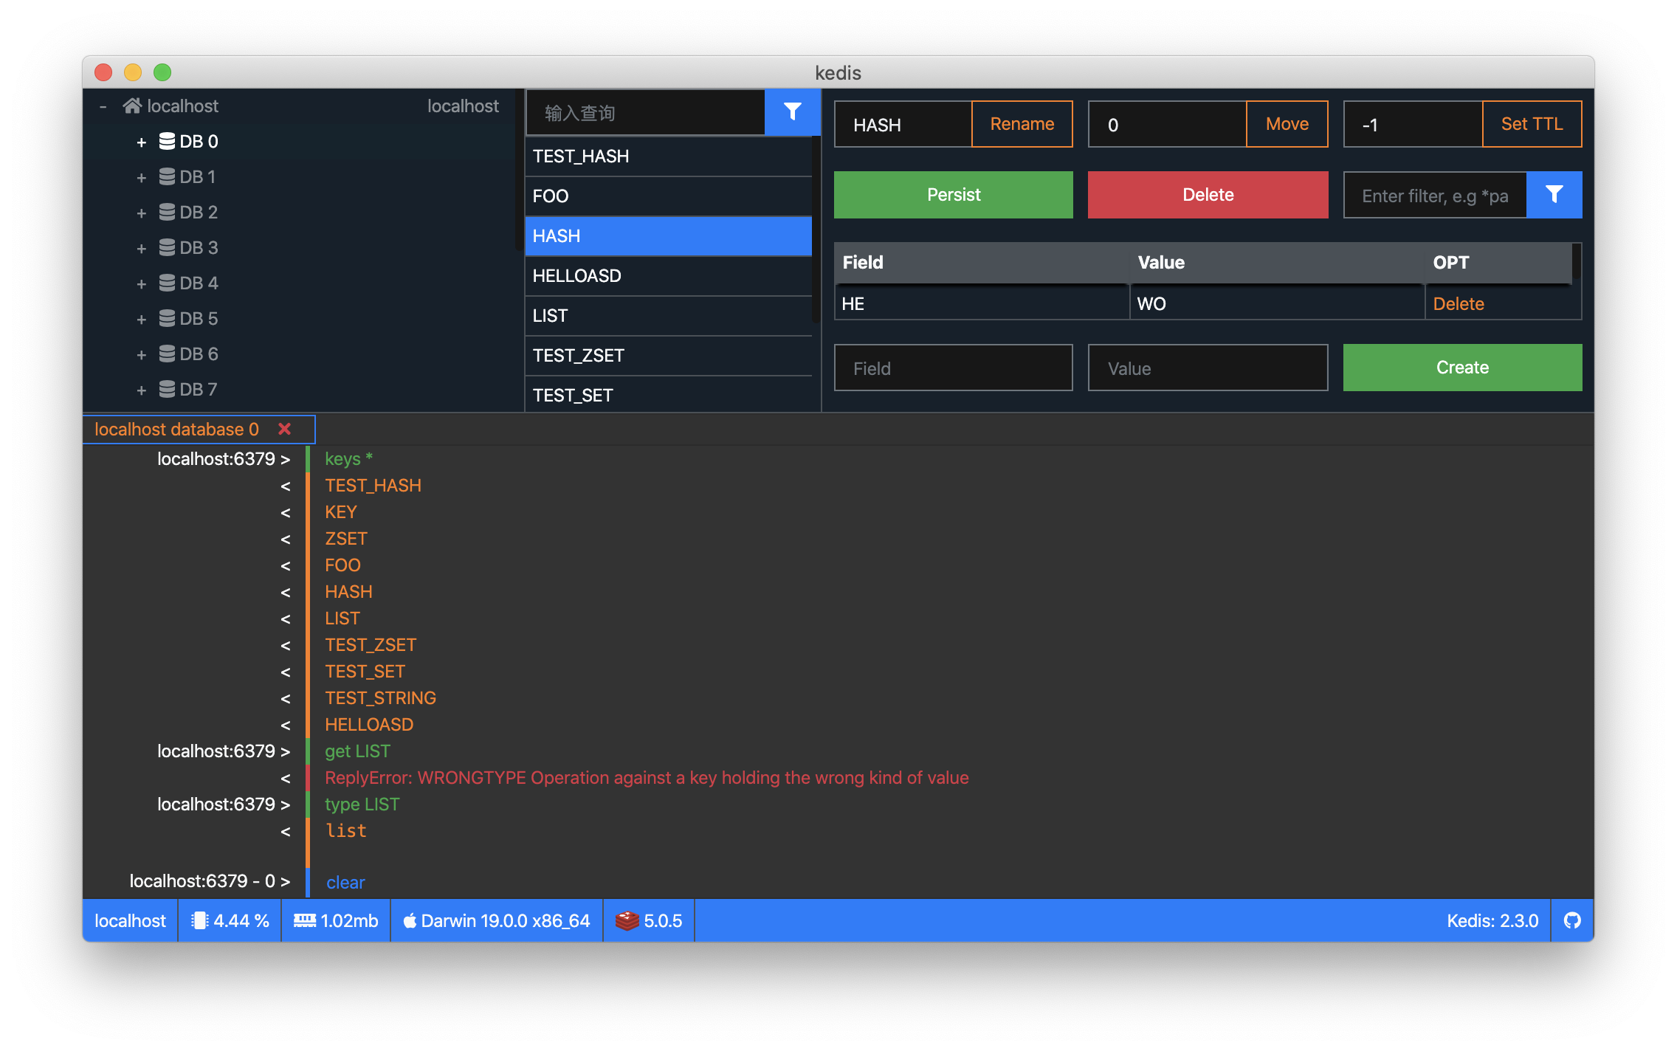
Task: Select the LIST key in the list
Action: coord(669,316)
